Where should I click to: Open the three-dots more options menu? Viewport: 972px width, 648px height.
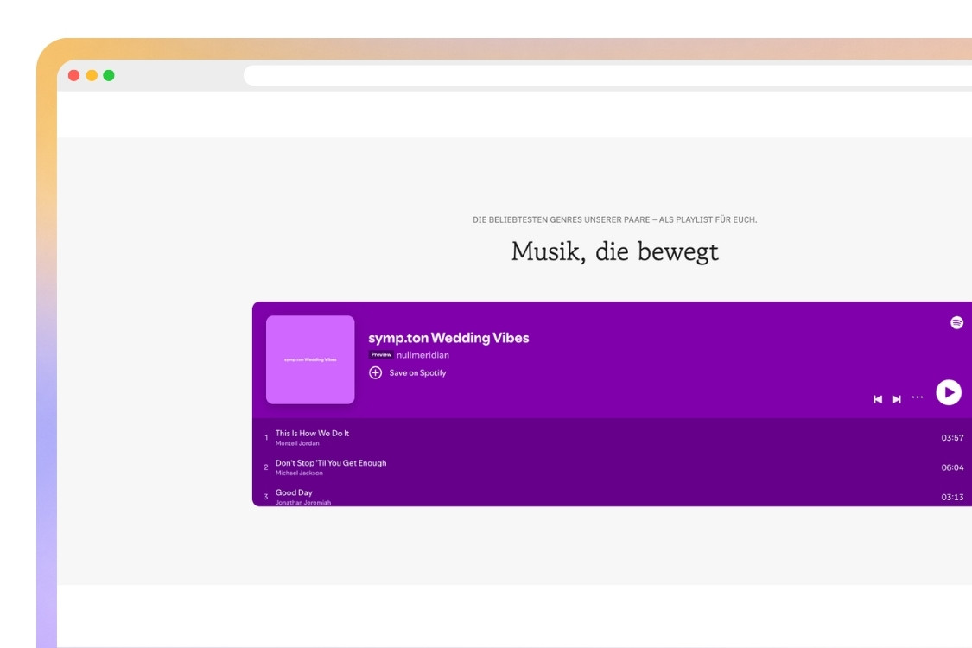(918, 397)
